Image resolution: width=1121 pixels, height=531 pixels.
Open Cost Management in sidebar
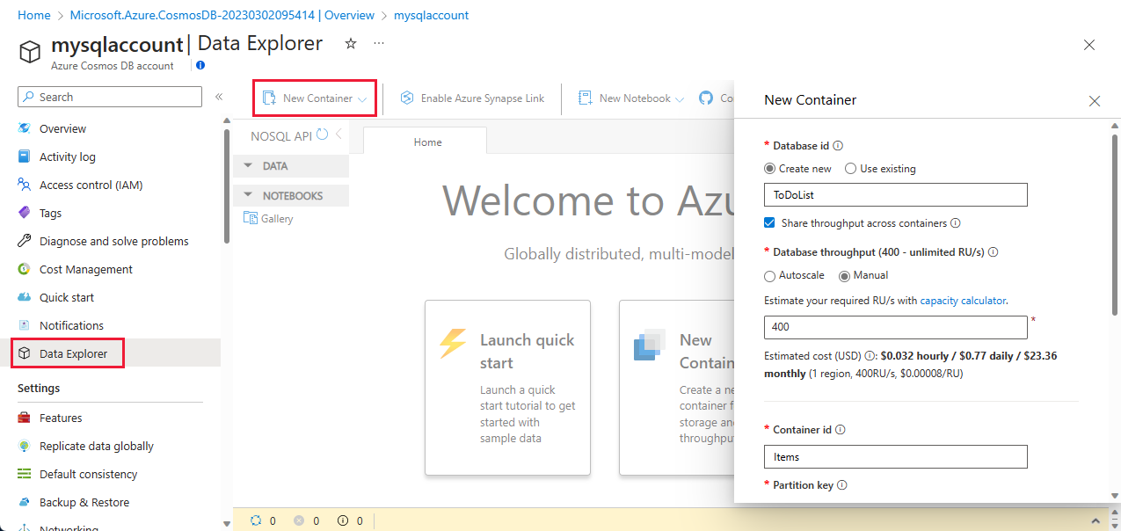point(86,269)
